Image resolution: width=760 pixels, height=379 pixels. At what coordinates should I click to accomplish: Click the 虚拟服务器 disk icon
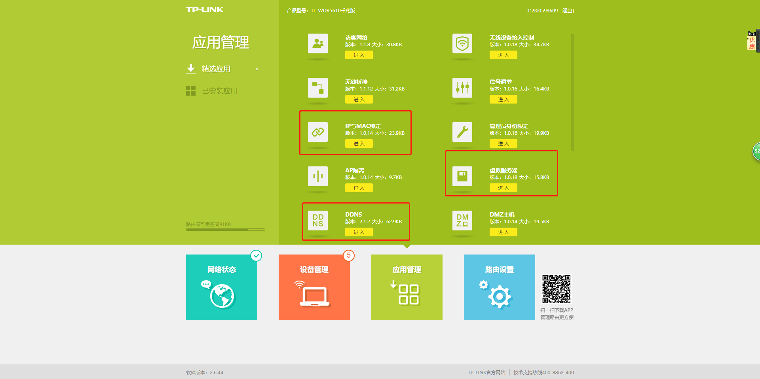coord(462,176)
